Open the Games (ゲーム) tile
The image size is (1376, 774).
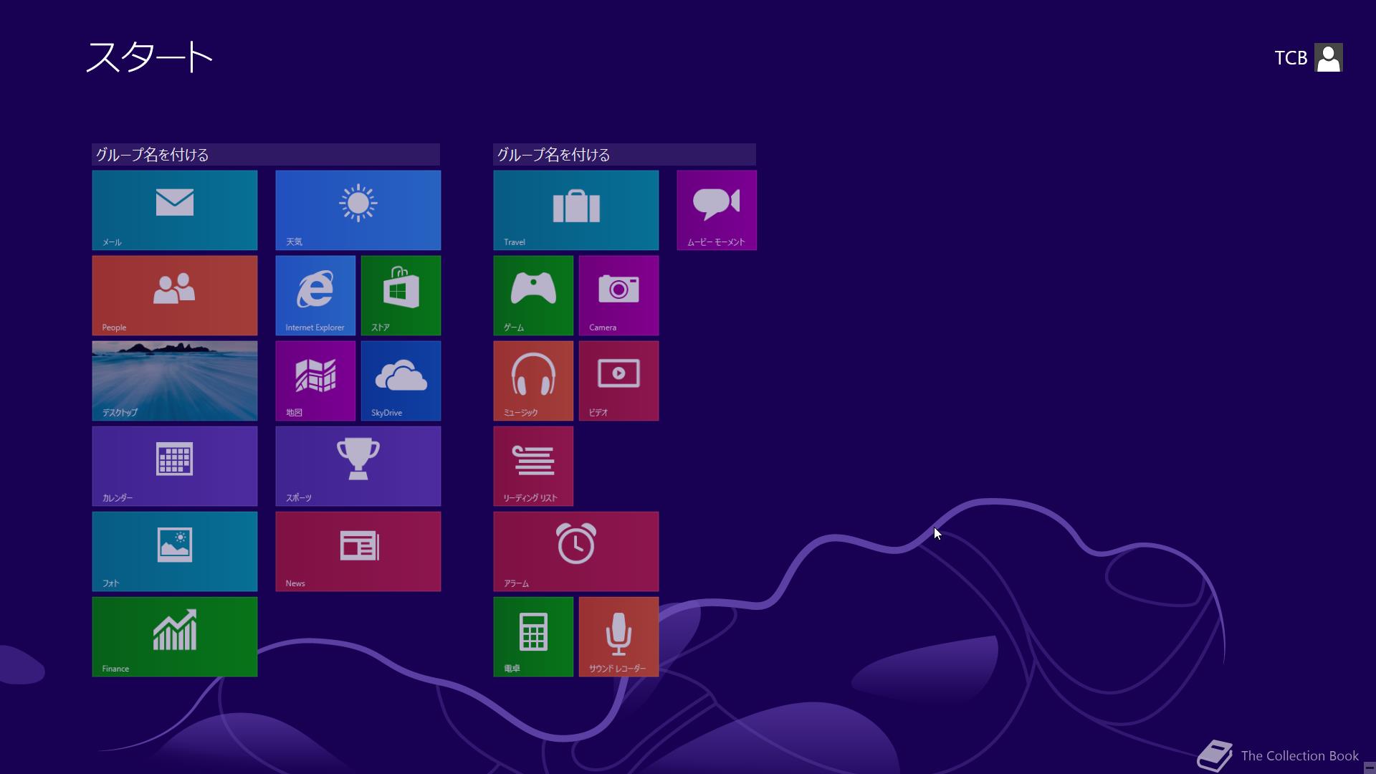533,295
